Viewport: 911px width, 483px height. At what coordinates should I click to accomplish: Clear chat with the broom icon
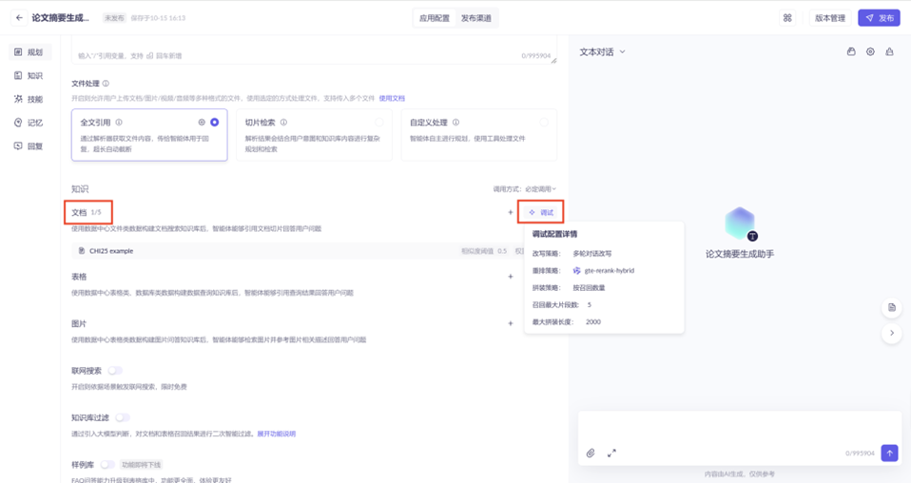tap(889, 51)
